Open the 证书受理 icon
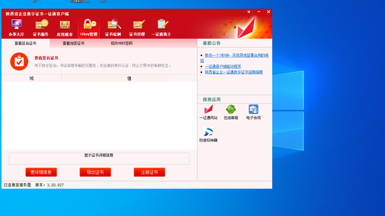385x216 pixels. point(137,27)
